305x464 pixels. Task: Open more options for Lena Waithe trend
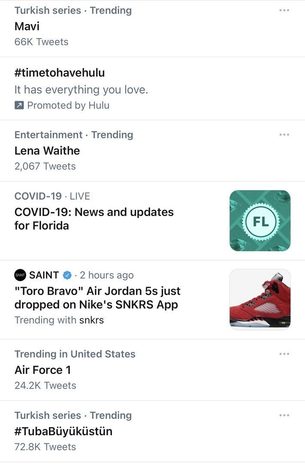[x=284, y=135]
